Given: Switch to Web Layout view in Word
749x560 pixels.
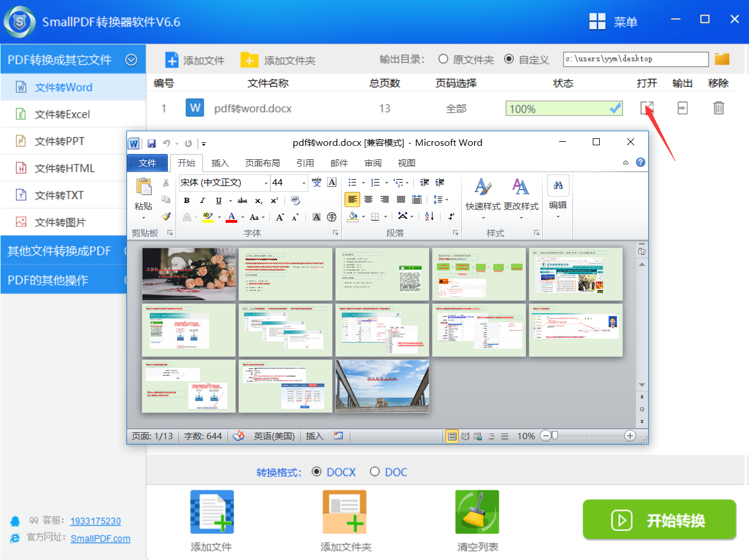Looking at the screenshot, I should click(478, 436).
